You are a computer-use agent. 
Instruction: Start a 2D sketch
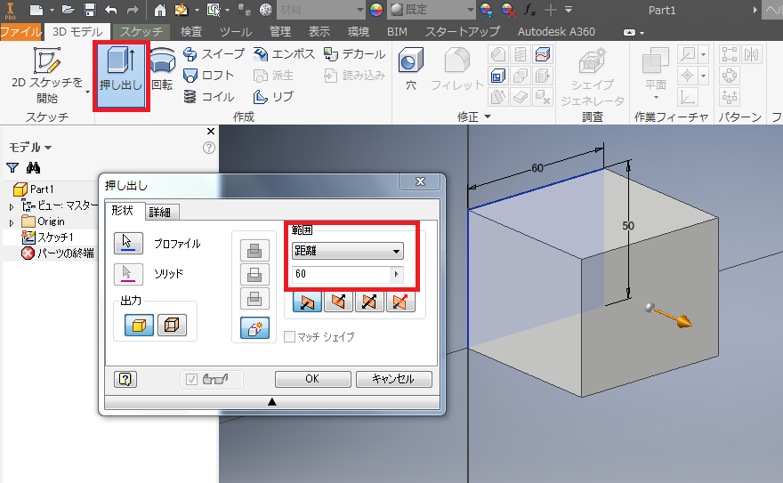coord(47,75)
